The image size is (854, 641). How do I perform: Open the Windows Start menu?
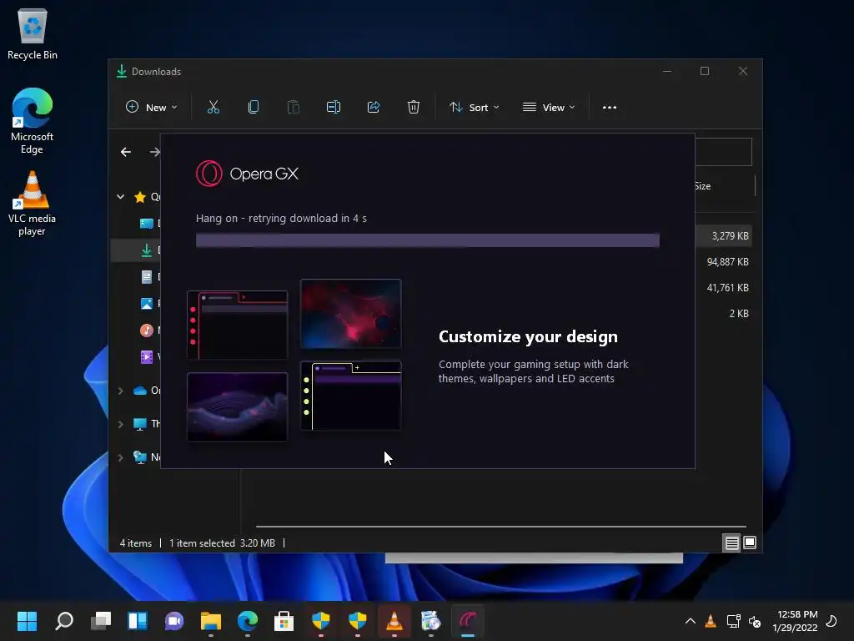[x=28, y=621]
